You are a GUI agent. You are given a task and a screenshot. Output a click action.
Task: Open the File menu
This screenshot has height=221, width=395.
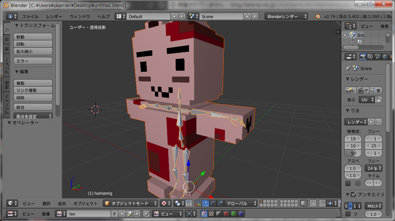[30, 16]
